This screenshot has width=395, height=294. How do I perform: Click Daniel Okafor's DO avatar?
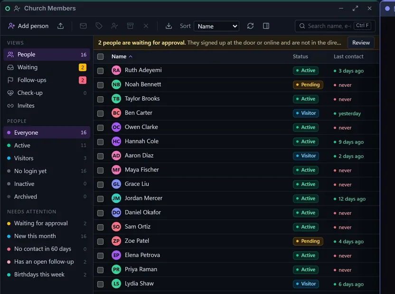coord(116,212)
